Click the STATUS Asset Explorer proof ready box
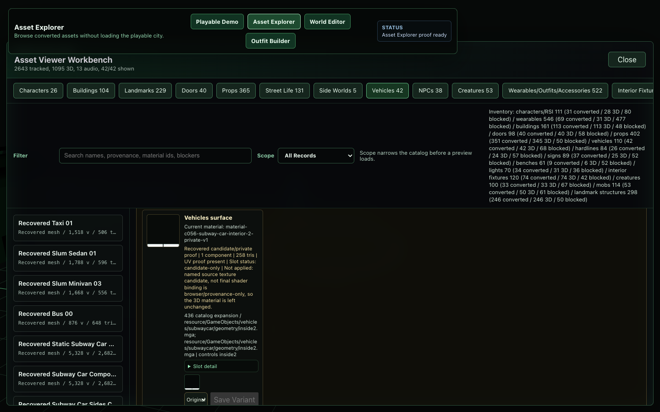Screen dimensions: 660x412 [414, 31]
